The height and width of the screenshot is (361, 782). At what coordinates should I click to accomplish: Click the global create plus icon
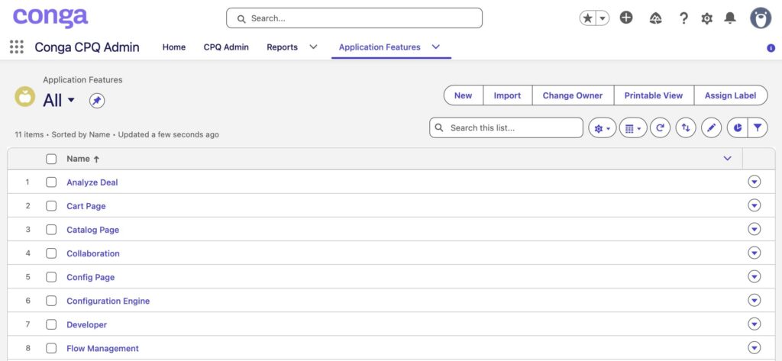(626, 18)
